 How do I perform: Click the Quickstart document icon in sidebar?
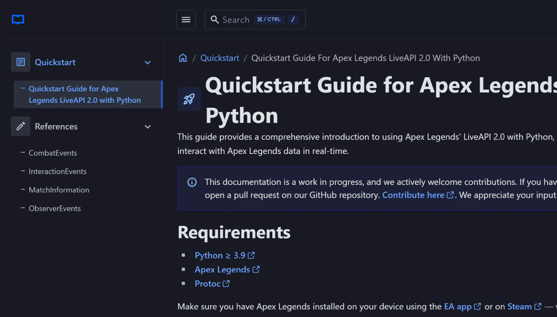(21, 62)
